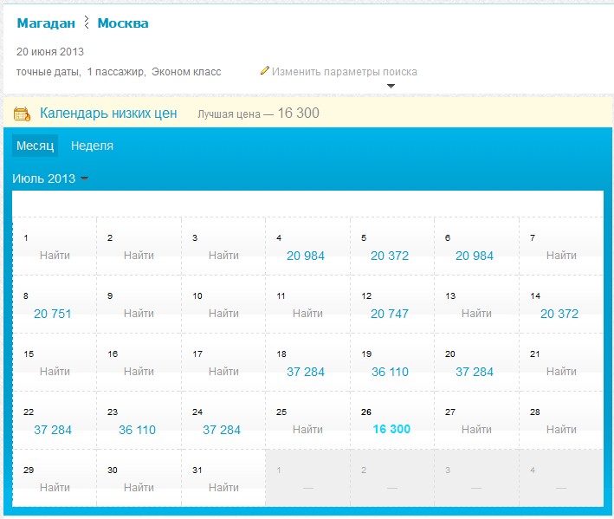614x519 pixels.
Task: Pick price 36 110 on July 19
Action: point(391,372)
